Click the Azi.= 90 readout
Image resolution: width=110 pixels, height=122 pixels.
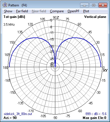10,118
